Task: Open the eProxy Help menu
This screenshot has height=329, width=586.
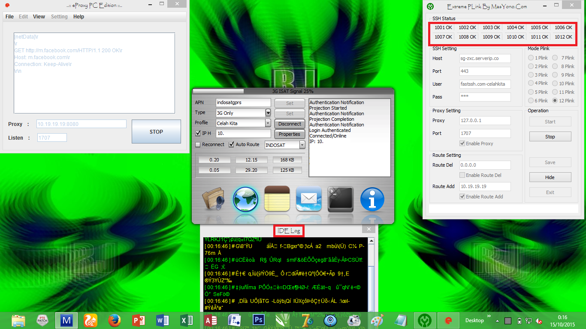Action: [x=79, y=17]
